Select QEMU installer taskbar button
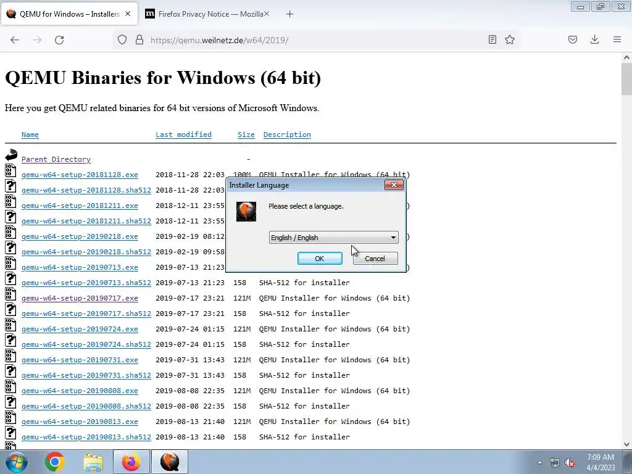 coord(170,462)
